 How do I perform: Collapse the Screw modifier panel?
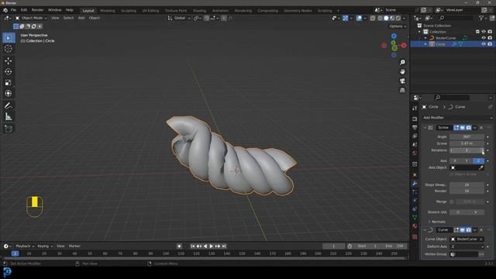coord(425,127)
